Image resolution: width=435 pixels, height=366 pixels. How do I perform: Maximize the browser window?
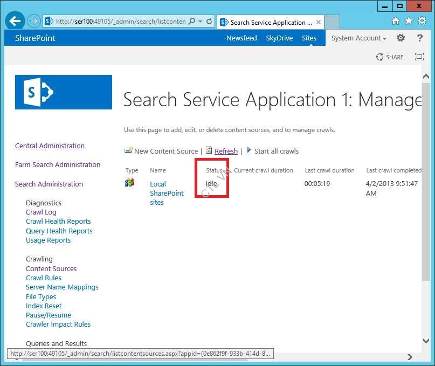click(x=399, y=6)
